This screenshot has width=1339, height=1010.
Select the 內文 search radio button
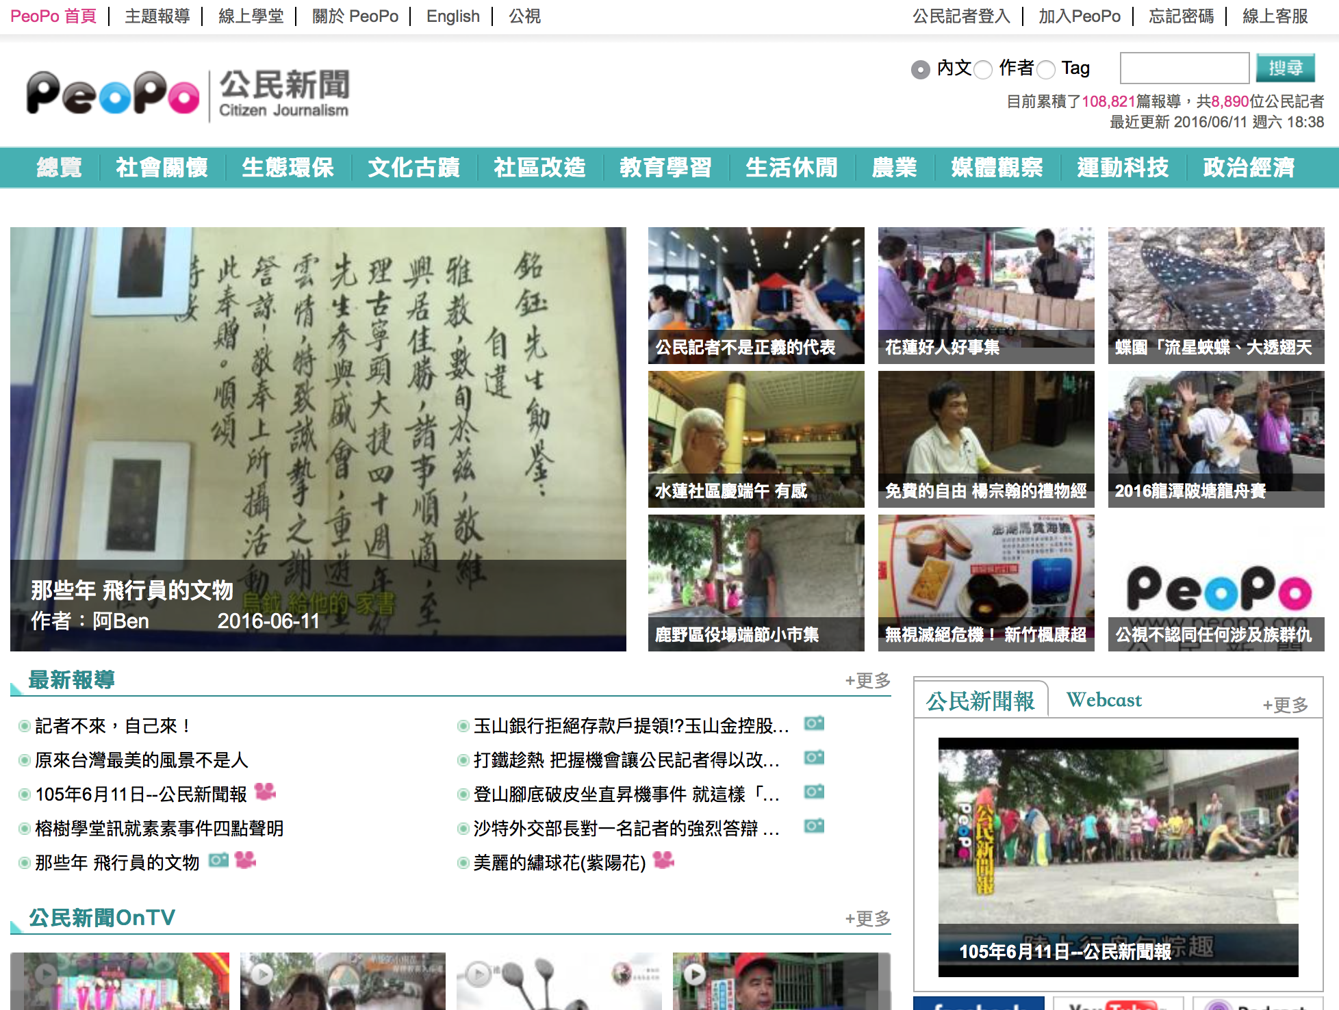(x=921, y=69)
